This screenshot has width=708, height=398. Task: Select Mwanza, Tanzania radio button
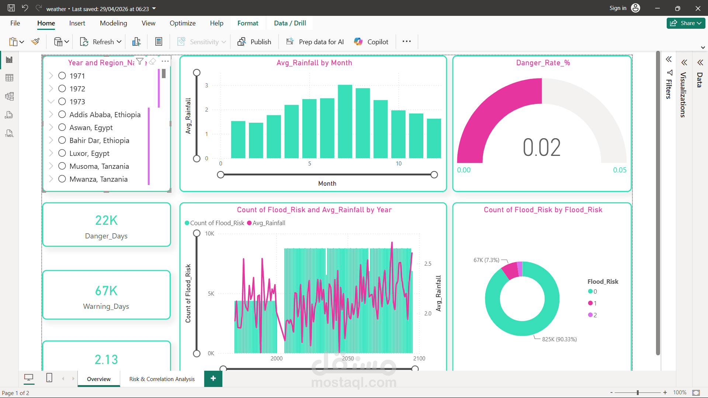pyautogui.click(x=62, y=179)
